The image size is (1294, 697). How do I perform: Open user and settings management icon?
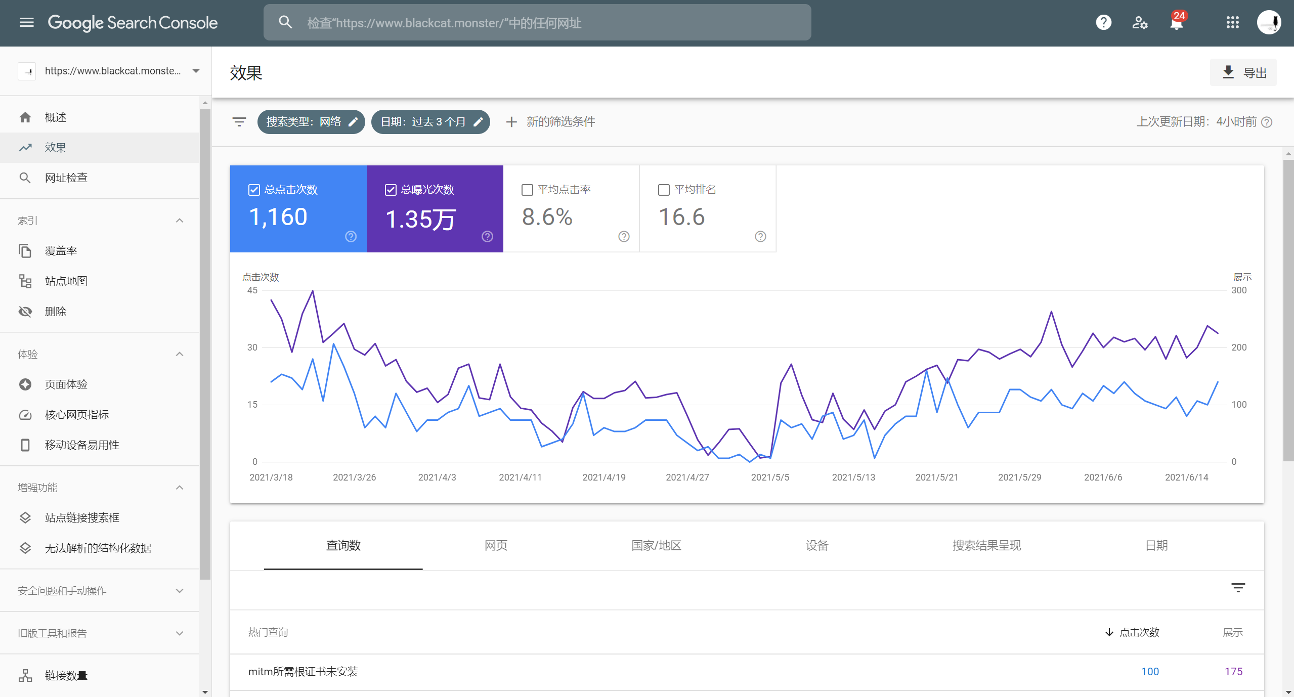pyautogui.click(x=1140, y=23)
